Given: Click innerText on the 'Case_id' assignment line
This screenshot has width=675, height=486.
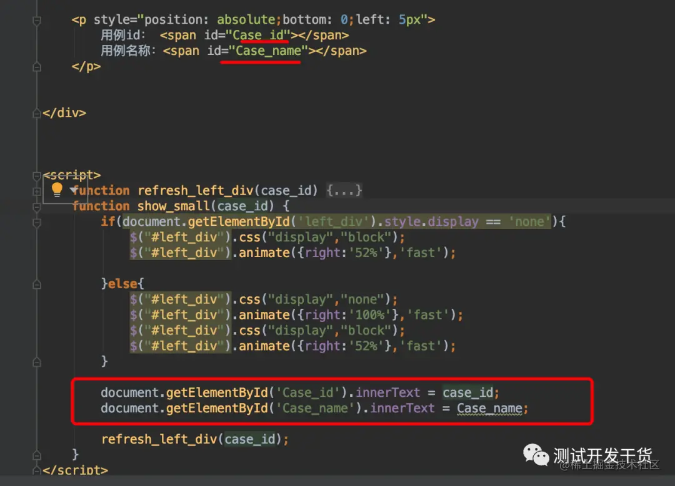Looking at the screenshot, I should point(387,392).
